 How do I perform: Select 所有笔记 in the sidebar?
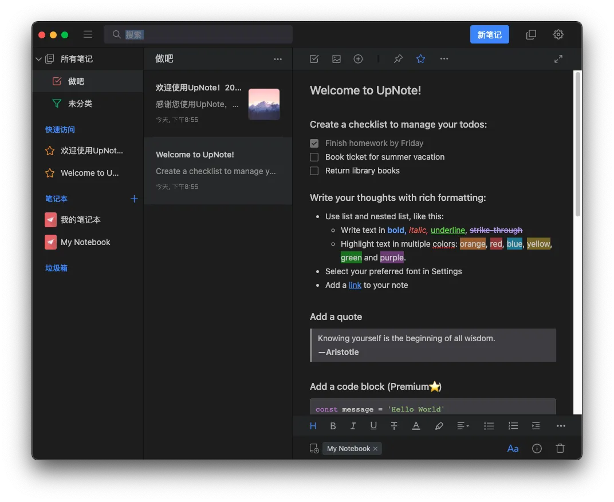pos(76,59)
